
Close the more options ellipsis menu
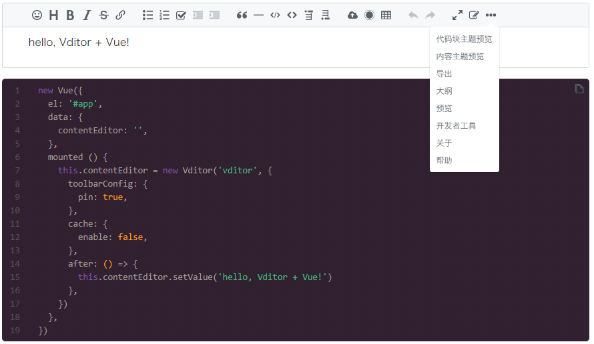(491, 15)
